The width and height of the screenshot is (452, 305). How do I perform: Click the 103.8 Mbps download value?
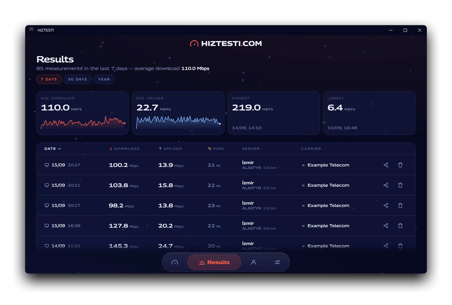[x=123, y=185]
